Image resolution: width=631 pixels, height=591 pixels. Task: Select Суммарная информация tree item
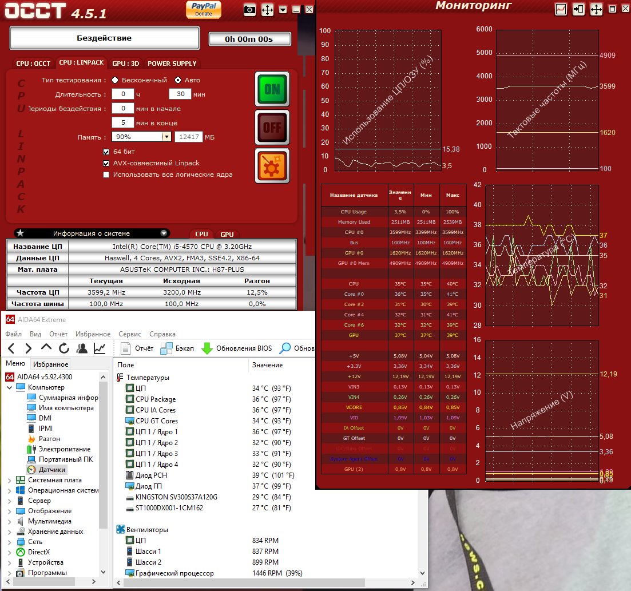pos(62,398)
